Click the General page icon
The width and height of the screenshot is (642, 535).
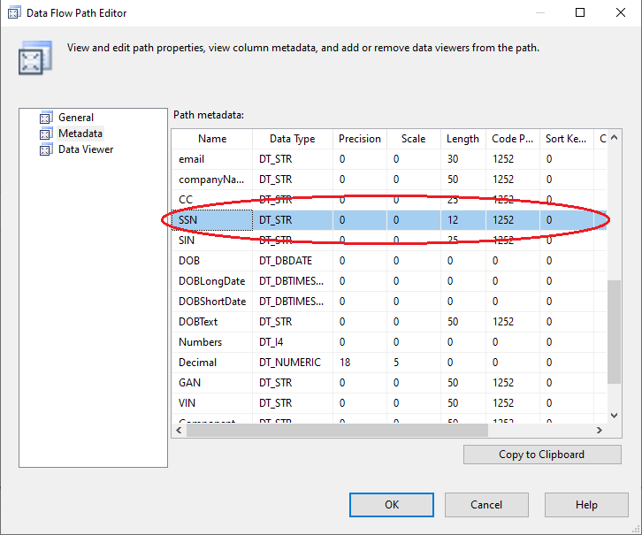click(46, 118)
